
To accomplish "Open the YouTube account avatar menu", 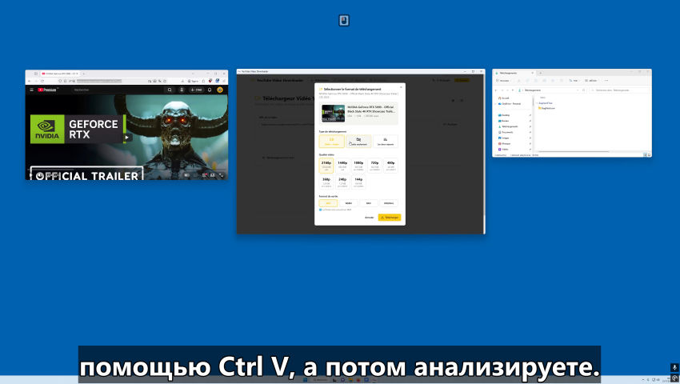I will (220, 90).
